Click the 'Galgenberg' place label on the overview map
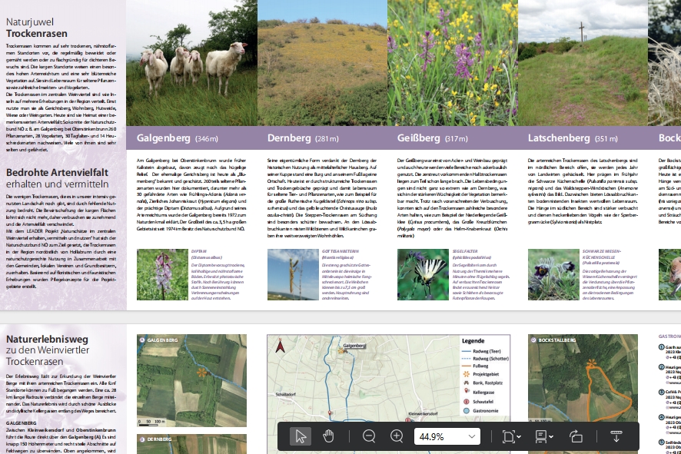 pyautogui.click(x=354, y=346)
